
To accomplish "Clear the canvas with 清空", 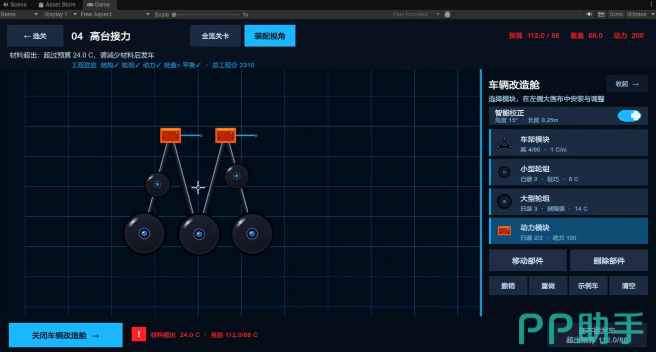I will point(628,286).
